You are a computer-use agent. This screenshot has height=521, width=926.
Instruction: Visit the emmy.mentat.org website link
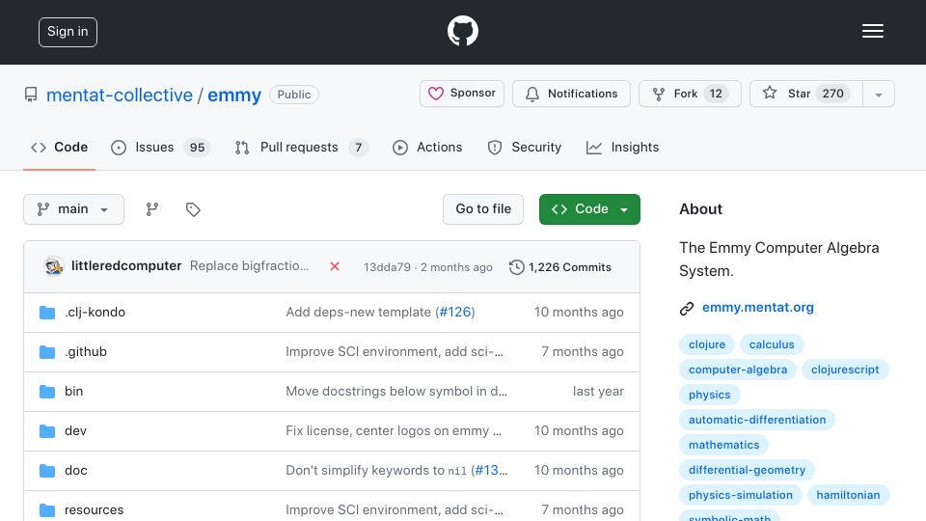click(758, 307)
